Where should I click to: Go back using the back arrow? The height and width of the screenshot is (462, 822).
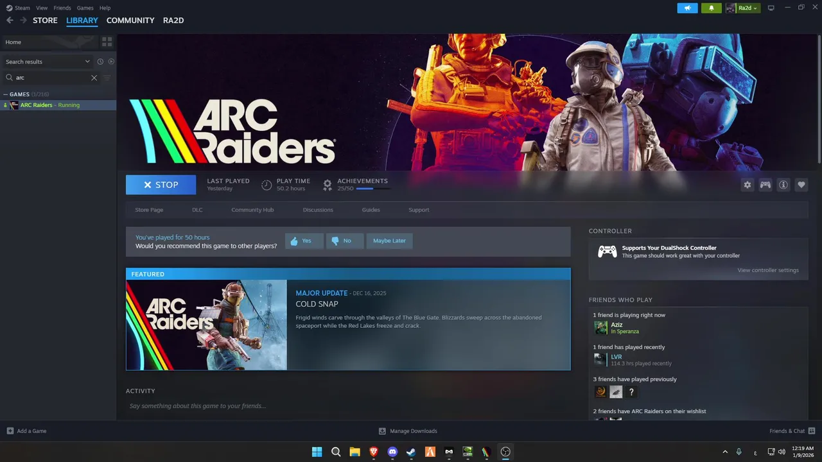(x=10, y=21)
